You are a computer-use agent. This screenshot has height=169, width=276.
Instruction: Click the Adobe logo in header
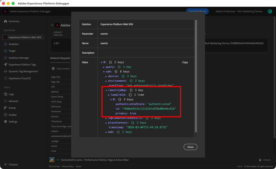[x=5, y=11]
